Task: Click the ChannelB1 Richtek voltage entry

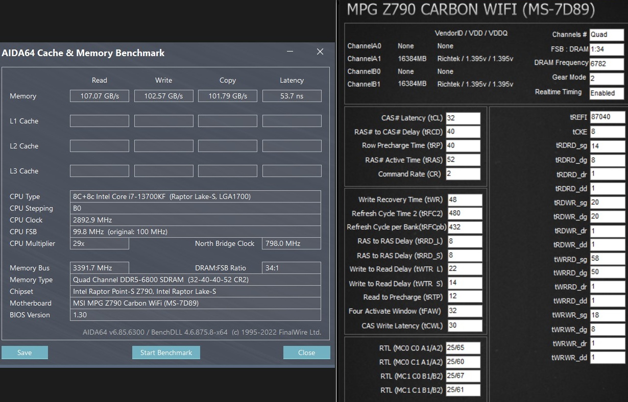Action: (475, 84)
